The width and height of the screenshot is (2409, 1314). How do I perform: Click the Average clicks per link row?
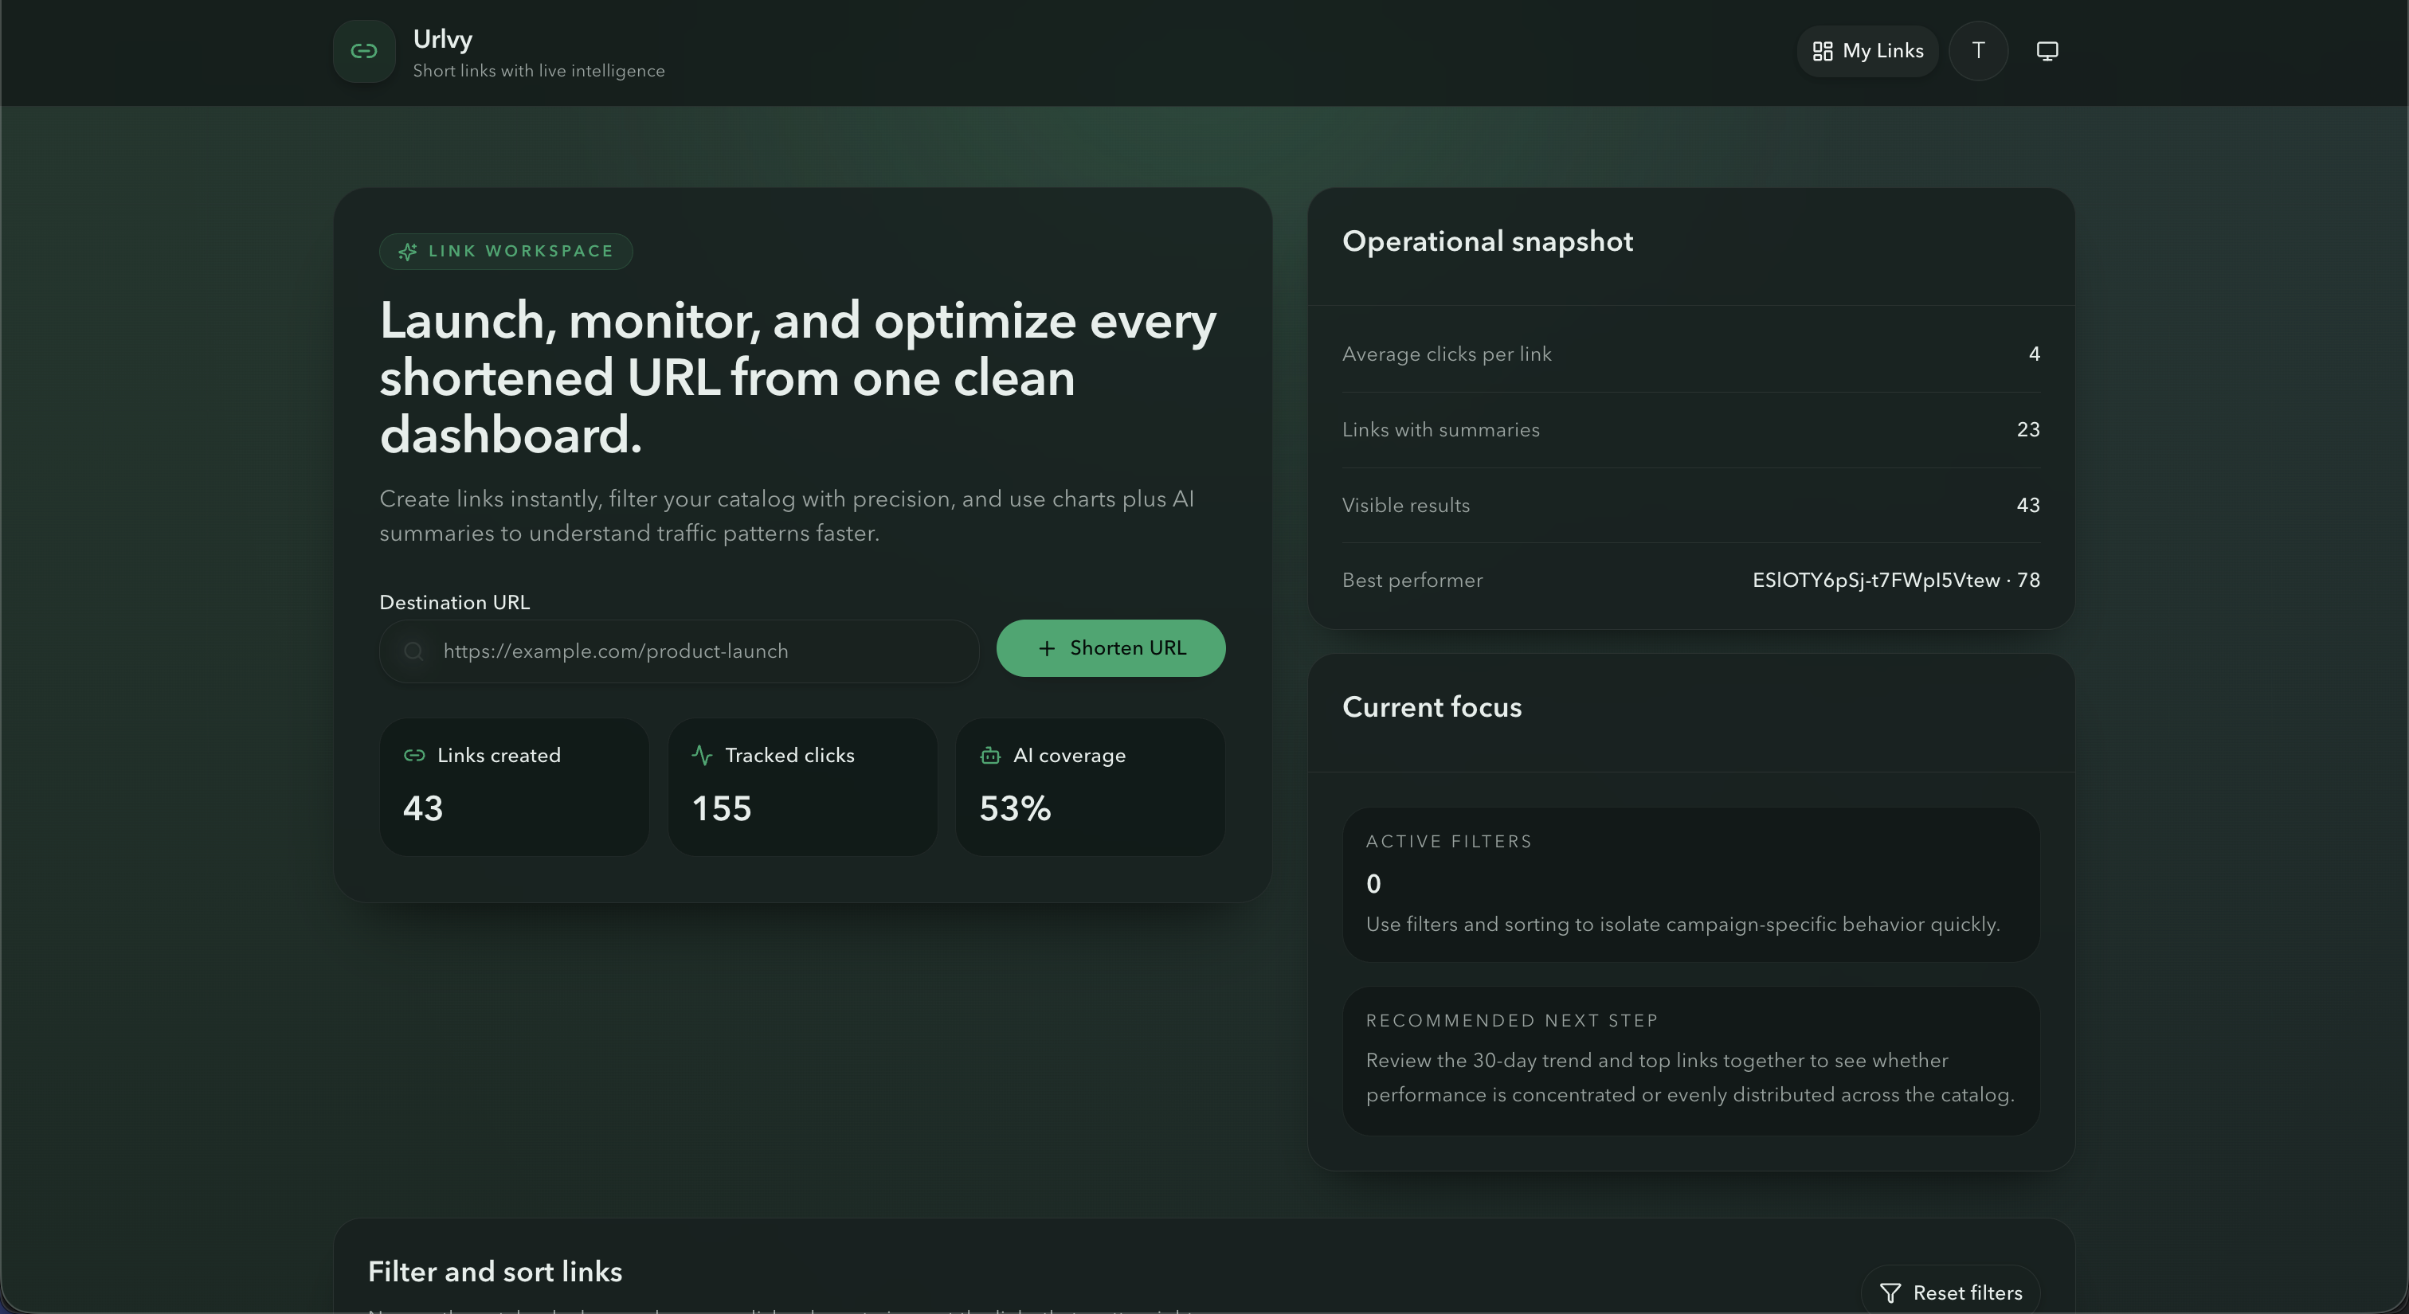click(1690, 354)
